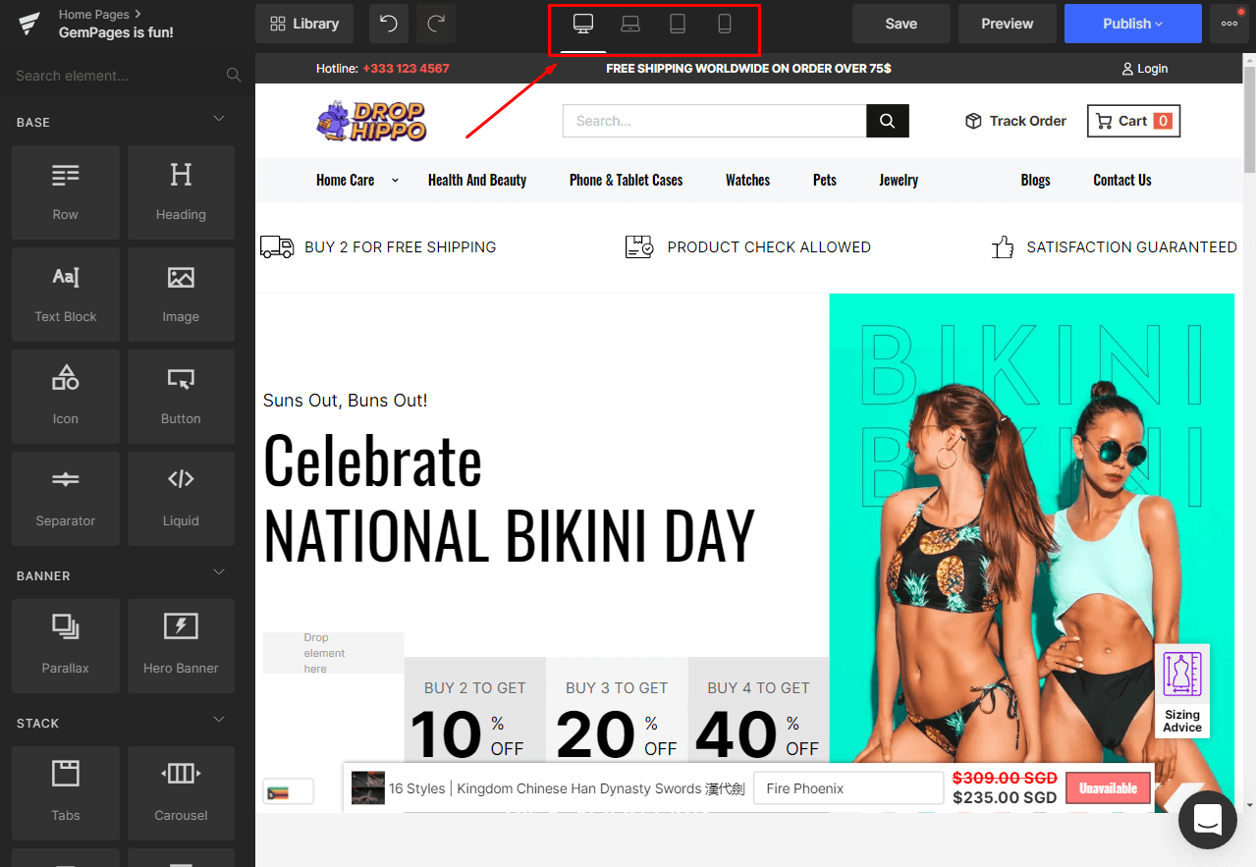1256x867 pixels.
Task: Switch to tablet device view
Action: click(x=678, y=25)
